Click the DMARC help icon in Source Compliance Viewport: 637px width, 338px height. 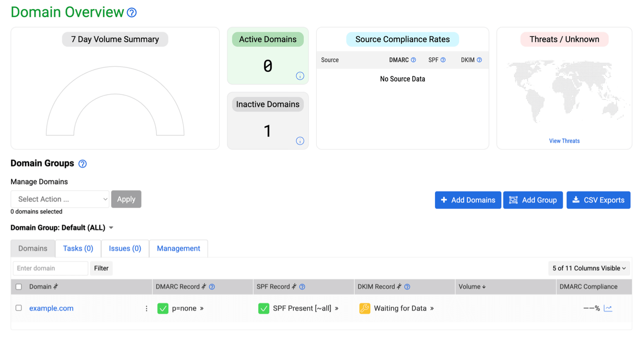point(413,60)
